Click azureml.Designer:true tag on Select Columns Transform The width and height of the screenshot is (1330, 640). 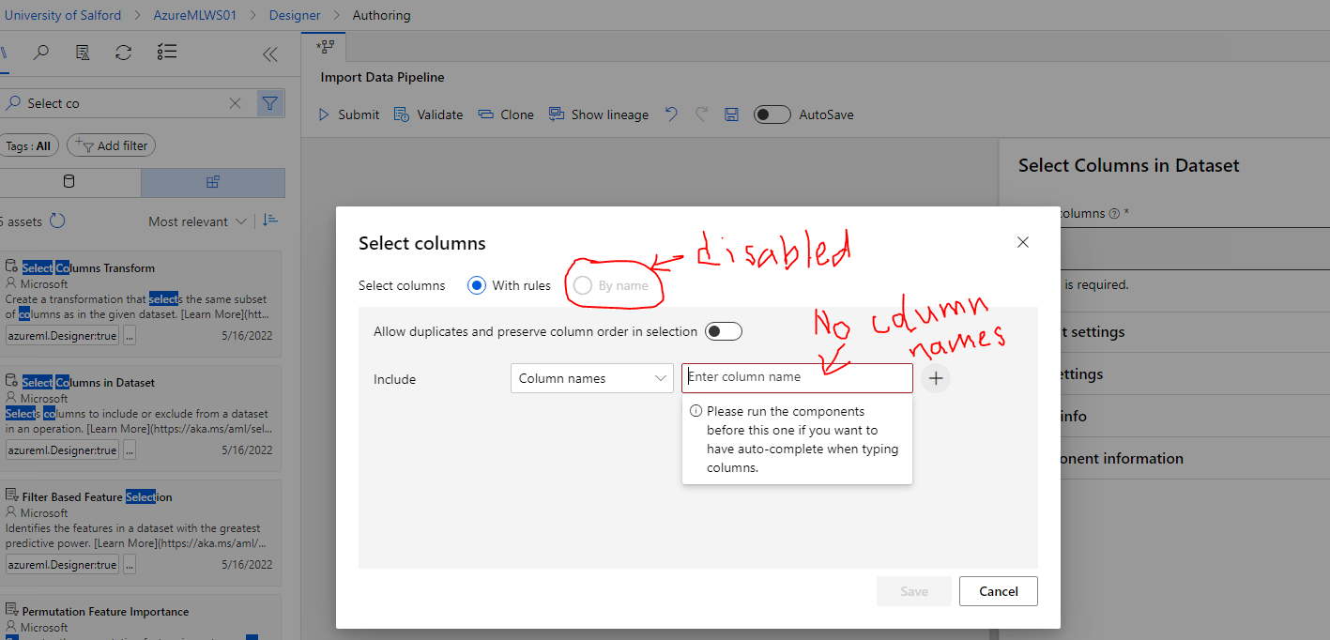(62, 336)
